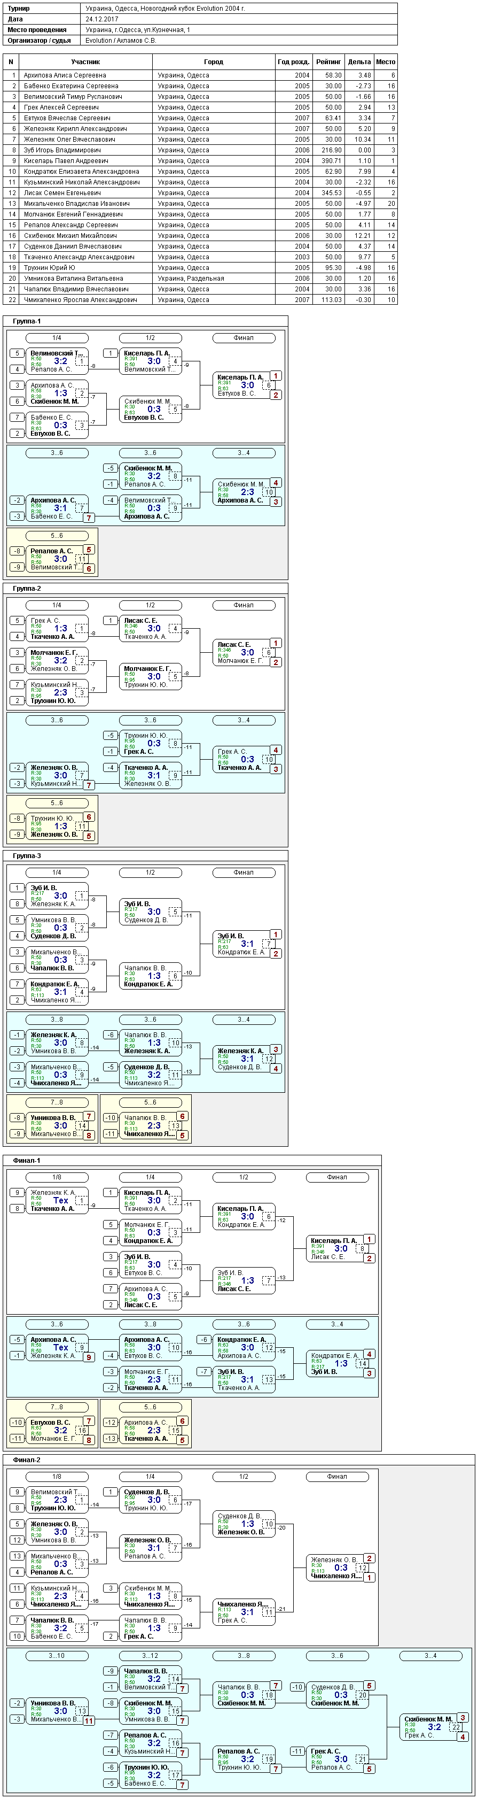Click the 'Место' column header
The height and width of the screenshot is (1799, 478).
coord(385,62)
